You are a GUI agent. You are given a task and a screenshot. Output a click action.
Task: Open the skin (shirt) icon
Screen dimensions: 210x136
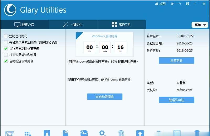pos(172,4)
